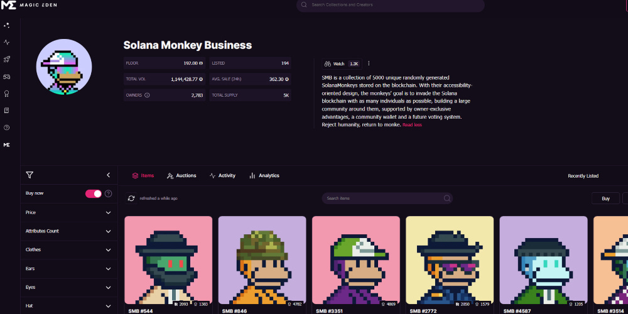Open SMB #3351 NFT card

(355, 265)
